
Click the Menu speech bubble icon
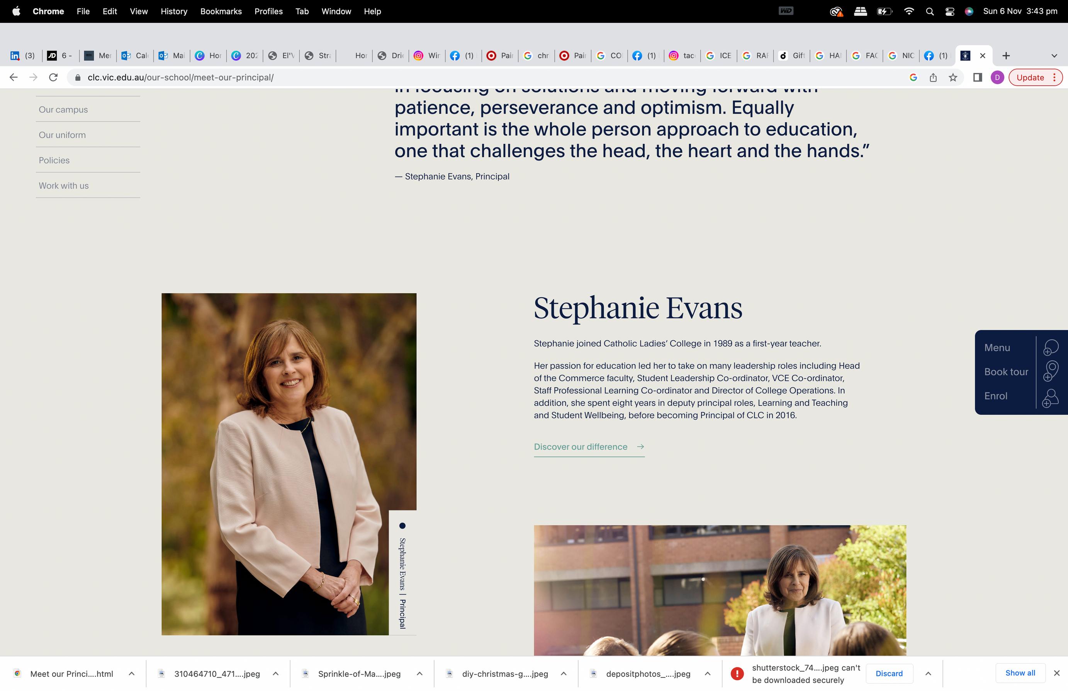1051,347
